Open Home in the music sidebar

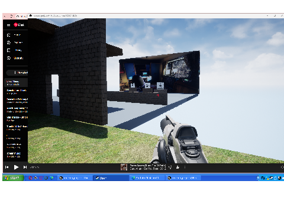[x=14, y=35]
